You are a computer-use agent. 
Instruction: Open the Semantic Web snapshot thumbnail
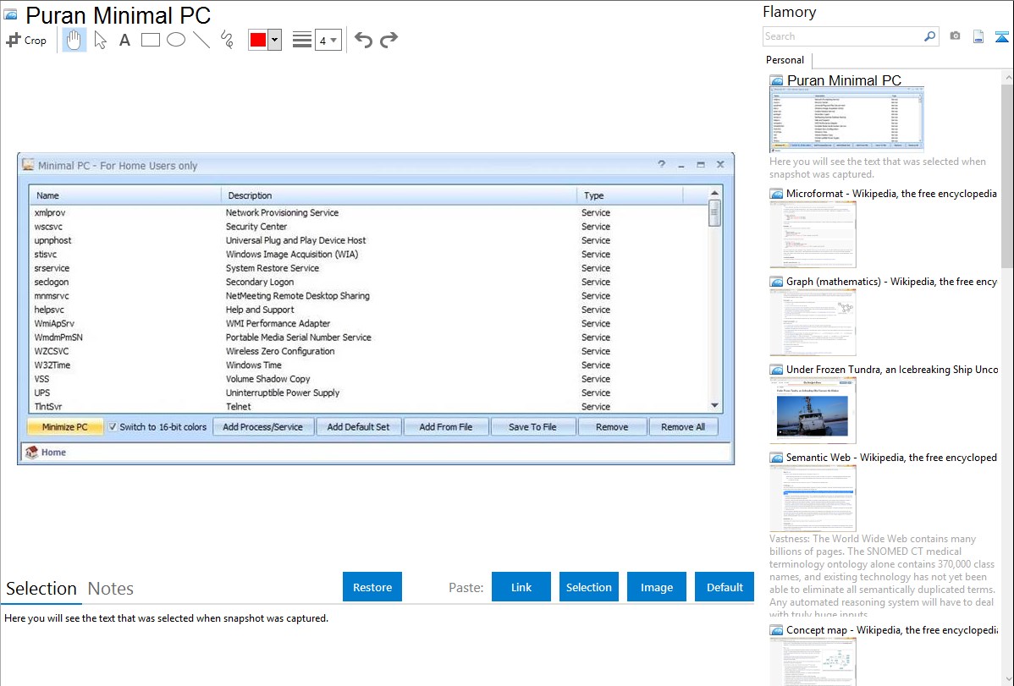point(813,498)
